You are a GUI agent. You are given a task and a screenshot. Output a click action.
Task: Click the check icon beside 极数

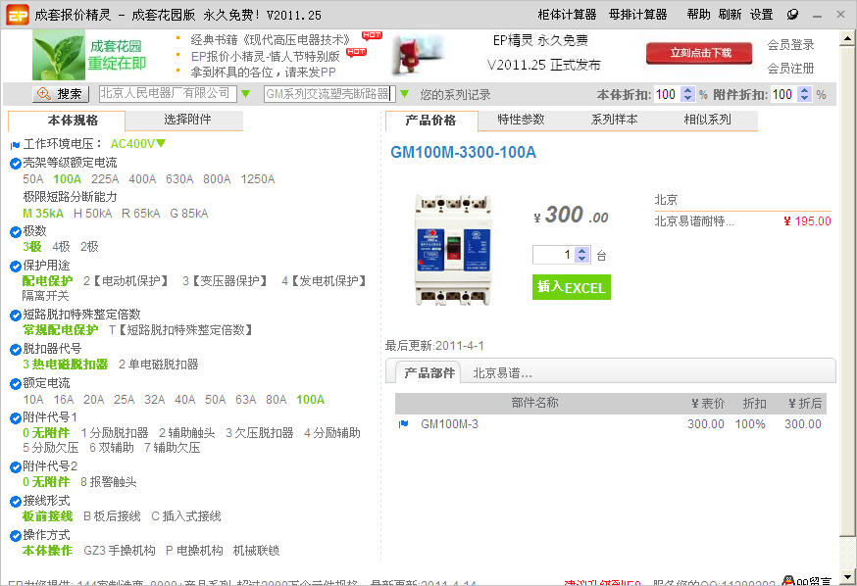(x=16, y=231)
